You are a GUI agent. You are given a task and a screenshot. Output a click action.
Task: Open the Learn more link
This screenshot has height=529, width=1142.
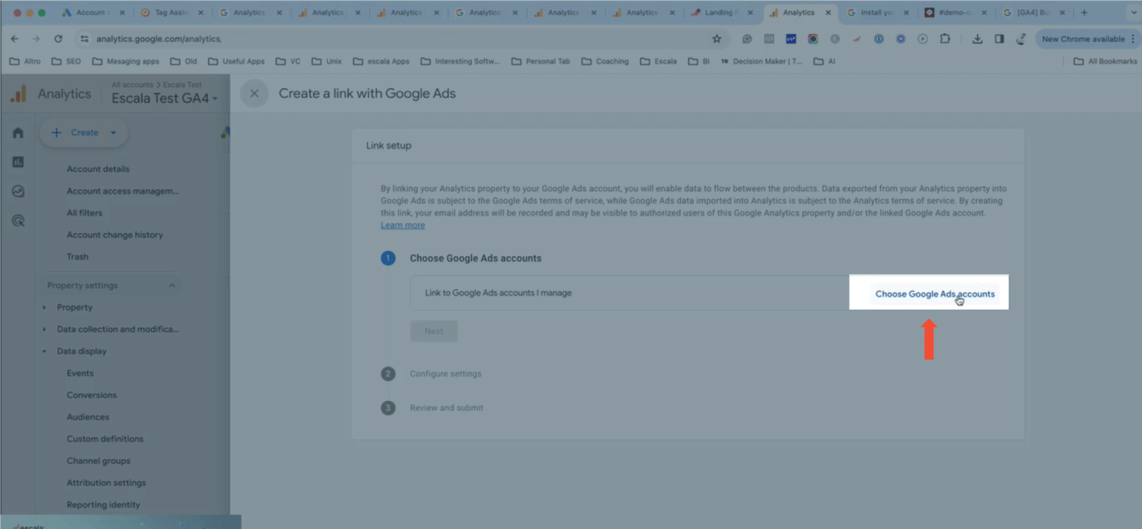(x=403, y=225)
